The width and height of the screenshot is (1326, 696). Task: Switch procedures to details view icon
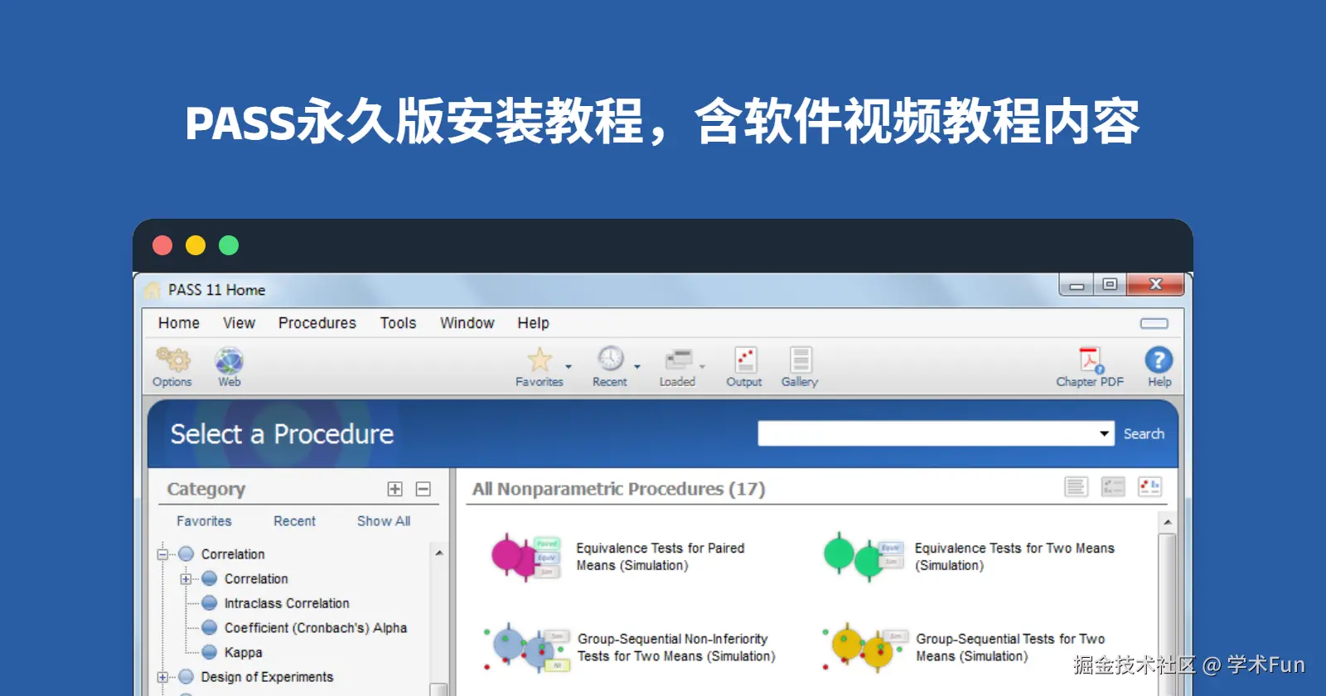1113,486
